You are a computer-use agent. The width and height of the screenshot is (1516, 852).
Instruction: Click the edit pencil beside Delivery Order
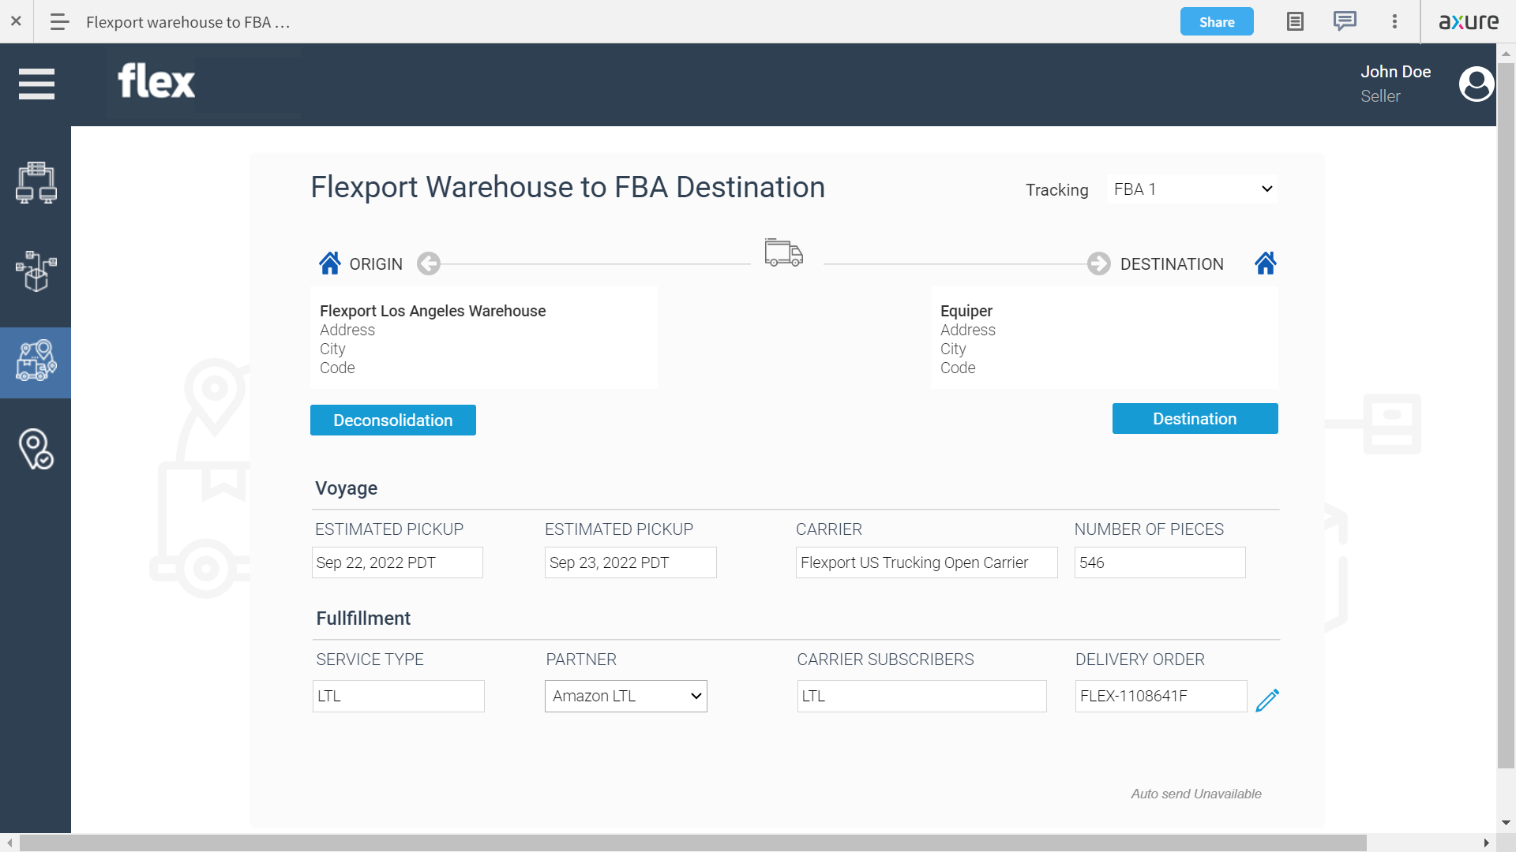(1267, 700)
